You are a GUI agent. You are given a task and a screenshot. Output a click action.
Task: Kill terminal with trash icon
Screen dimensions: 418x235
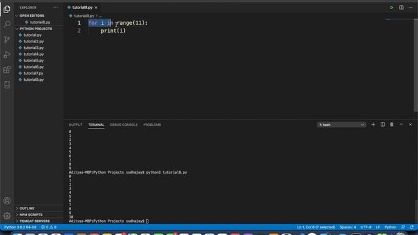click(392, 125)
